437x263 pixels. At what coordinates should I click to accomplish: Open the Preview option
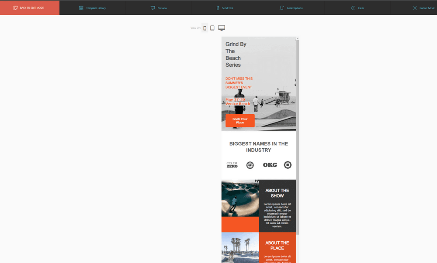pos(159,8)
